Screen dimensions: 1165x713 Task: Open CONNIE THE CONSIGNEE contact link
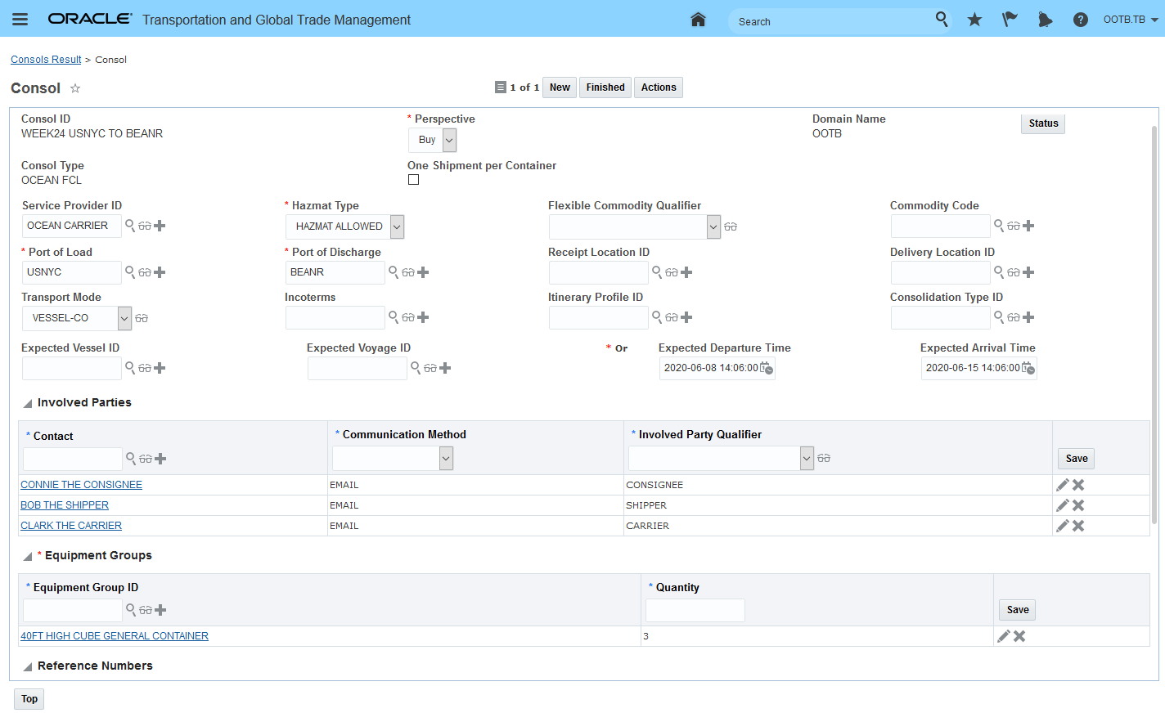click(81, 485)
